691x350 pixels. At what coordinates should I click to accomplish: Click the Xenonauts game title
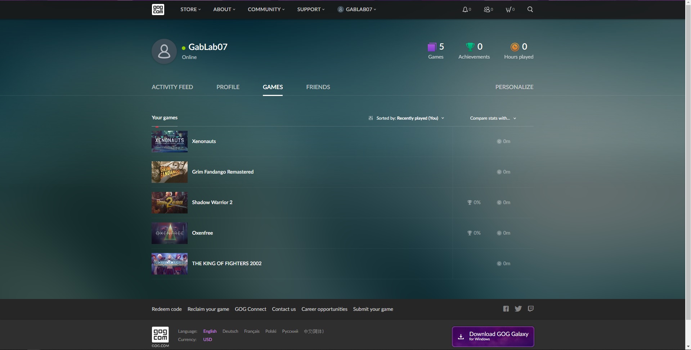(204, 141)
